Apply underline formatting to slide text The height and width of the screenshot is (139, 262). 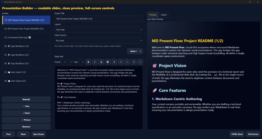point(101,62)
